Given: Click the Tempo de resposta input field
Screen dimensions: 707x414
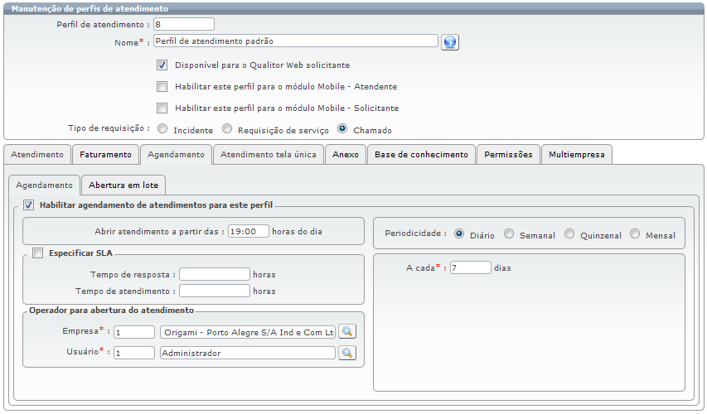Looking at the screenshot, I should point(214,274).
